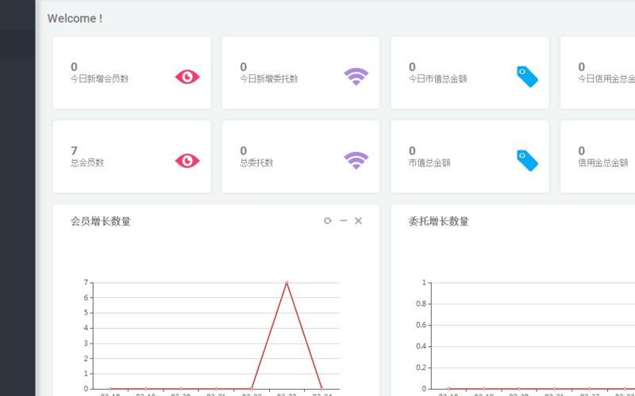Click wifi icon in 总委托数 card

(x=356, y=161)
